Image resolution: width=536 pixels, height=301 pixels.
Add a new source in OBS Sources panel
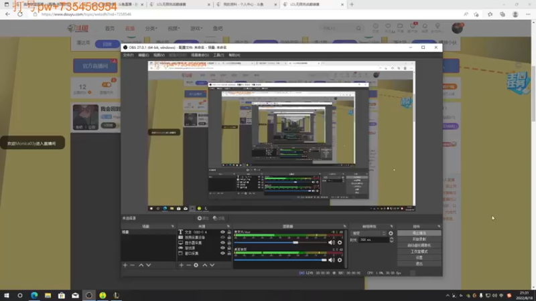coord(181,265)
